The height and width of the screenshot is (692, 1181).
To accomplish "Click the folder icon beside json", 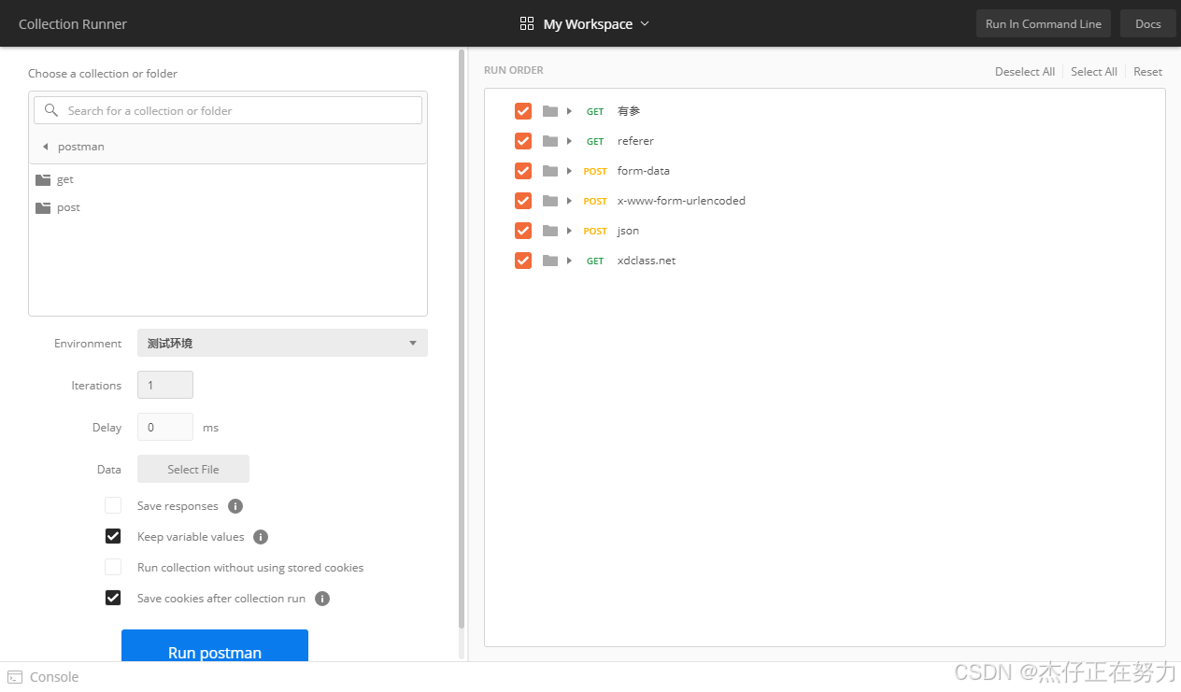I will click(550, 231).
